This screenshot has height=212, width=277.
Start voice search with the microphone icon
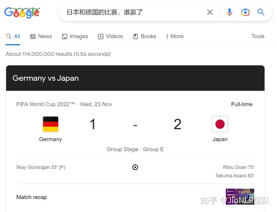(x=229, y=12)
